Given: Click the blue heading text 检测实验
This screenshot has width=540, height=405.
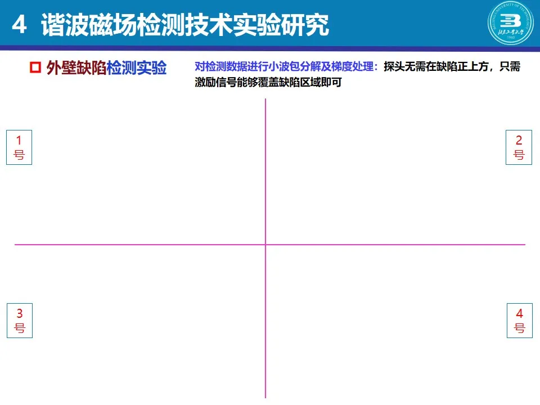Looking at the screenshot, I should pyautogui.click(x=137, y=69).
